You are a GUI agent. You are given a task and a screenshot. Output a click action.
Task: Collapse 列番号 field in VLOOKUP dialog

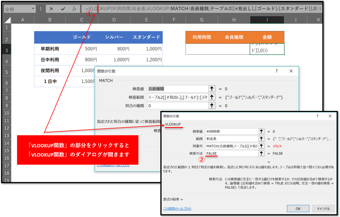point(261,146)
